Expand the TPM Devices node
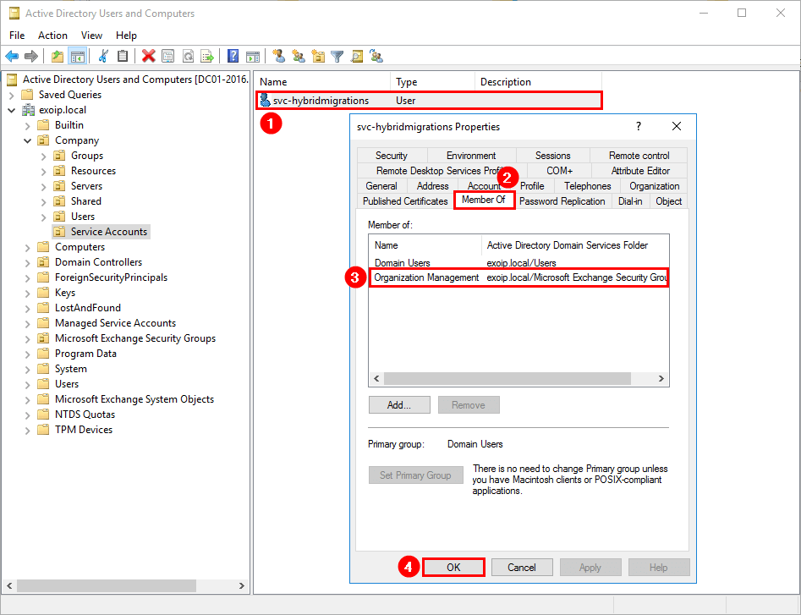The width and height of the screenshot is (801, 615). pos(28,430)
